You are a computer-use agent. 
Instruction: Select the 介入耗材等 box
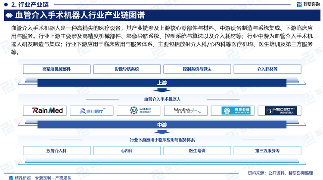[267, 69]
